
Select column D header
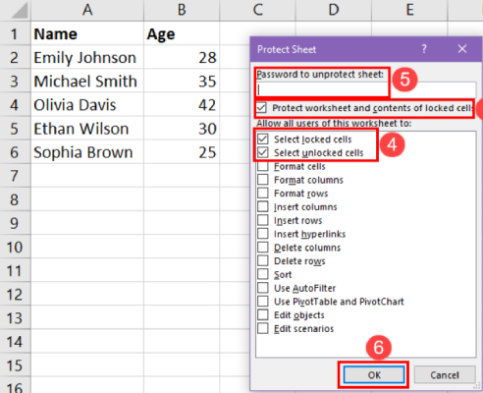pos(334,10)
